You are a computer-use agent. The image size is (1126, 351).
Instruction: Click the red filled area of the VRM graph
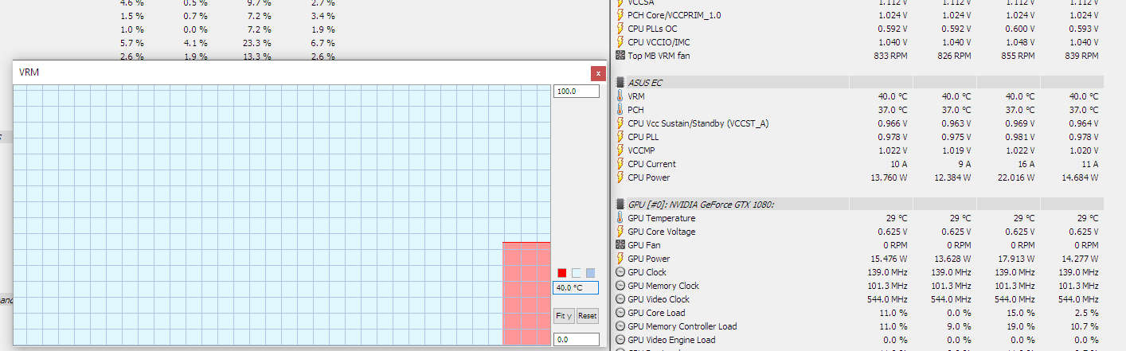coord(526,294)
